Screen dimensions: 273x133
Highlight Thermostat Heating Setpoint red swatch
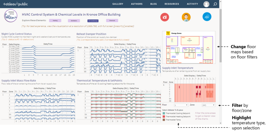(163, 117)
